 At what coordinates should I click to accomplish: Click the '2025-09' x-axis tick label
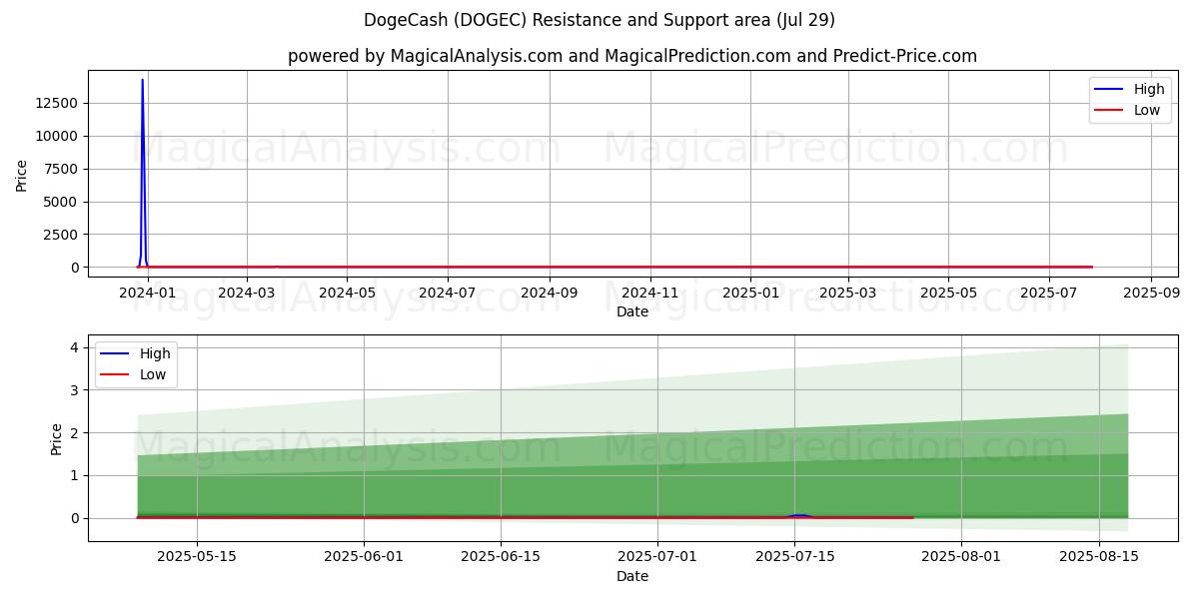pos(1151,294)
